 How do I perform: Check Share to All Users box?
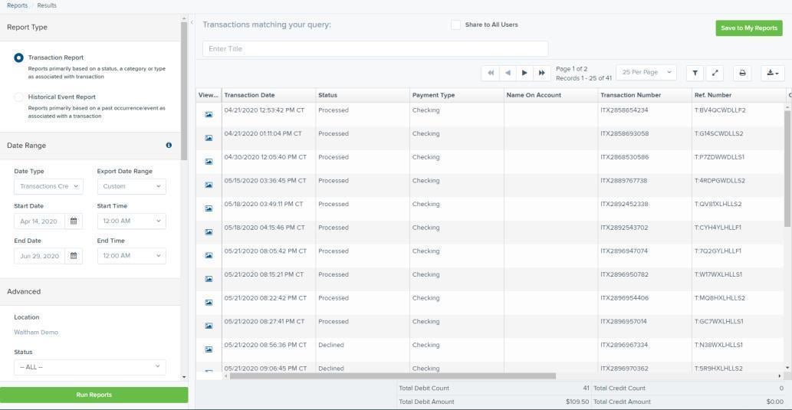point(455,25)
